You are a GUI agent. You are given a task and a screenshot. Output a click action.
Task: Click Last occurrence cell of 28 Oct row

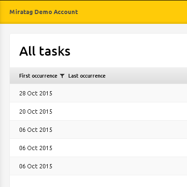[x=87, y=93]
